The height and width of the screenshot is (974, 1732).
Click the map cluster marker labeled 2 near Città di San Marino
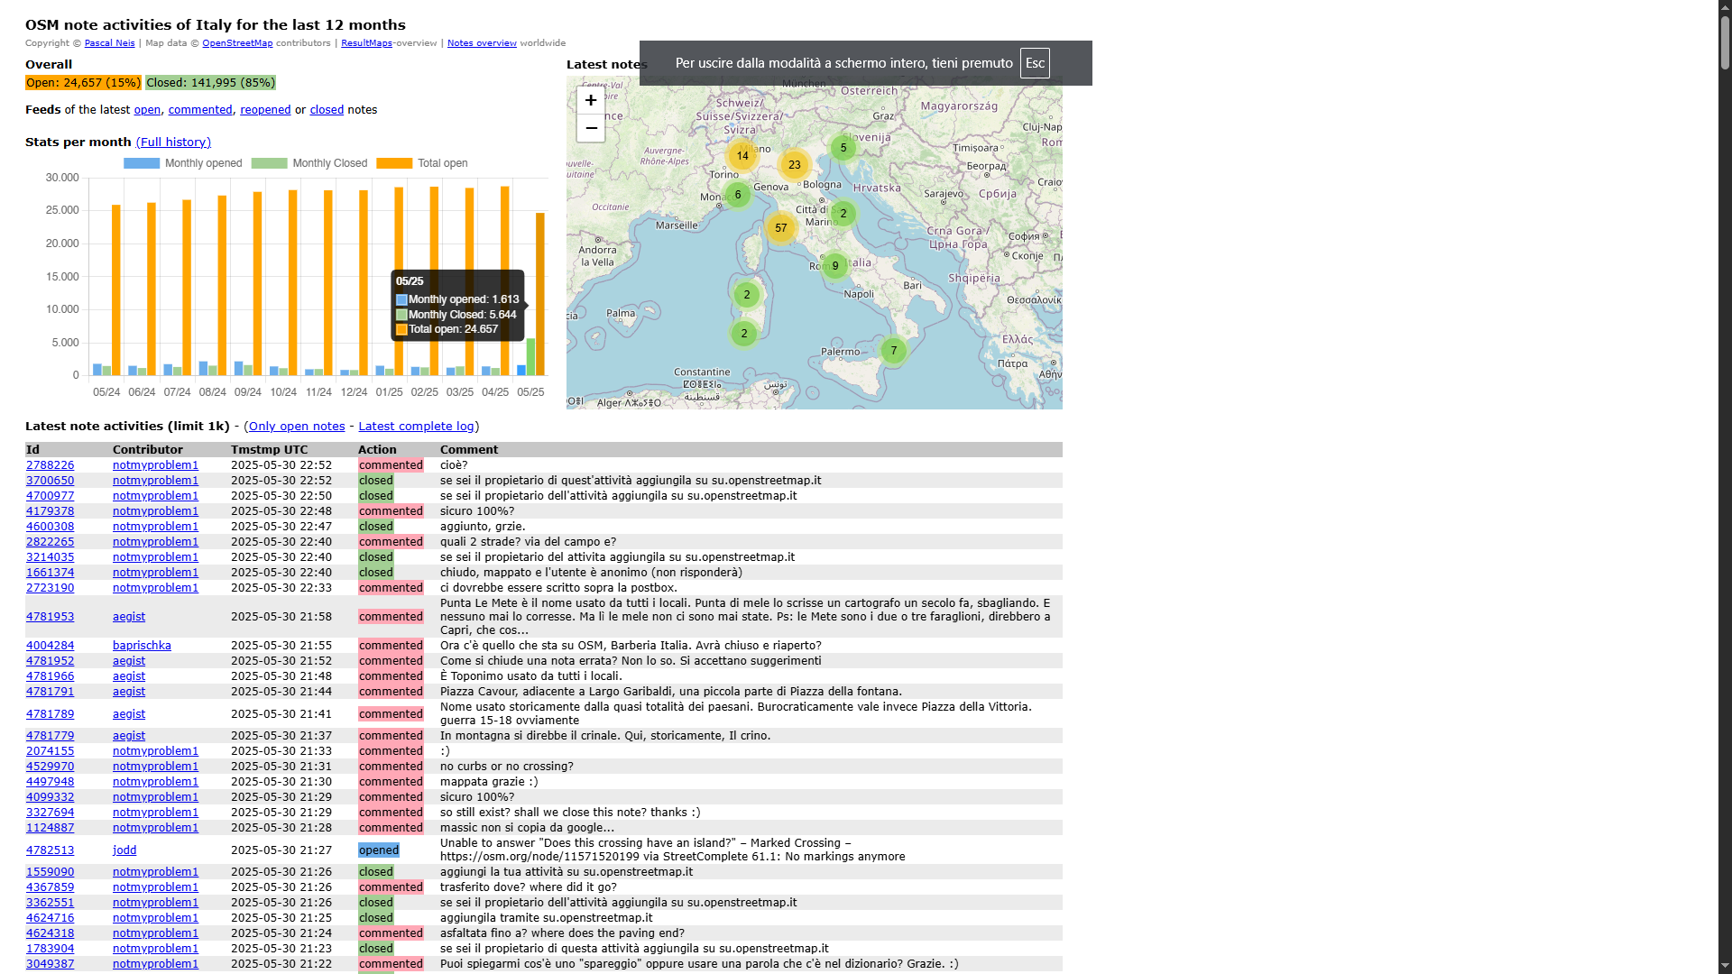point(843,214)
